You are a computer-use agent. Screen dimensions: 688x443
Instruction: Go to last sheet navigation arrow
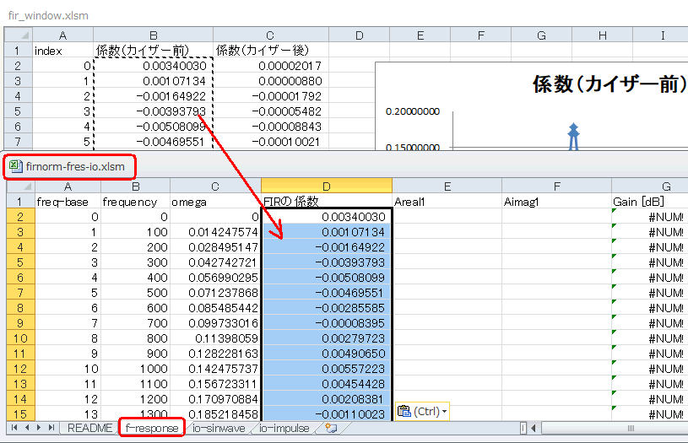click(51, 428)
